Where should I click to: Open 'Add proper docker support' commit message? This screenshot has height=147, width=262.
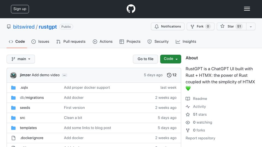coord(87,87)
